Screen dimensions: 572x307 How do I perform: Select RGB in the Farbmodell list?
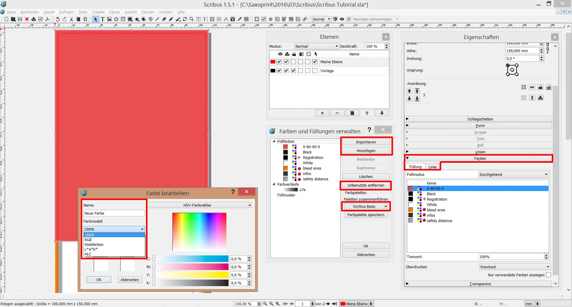[88, 240]
